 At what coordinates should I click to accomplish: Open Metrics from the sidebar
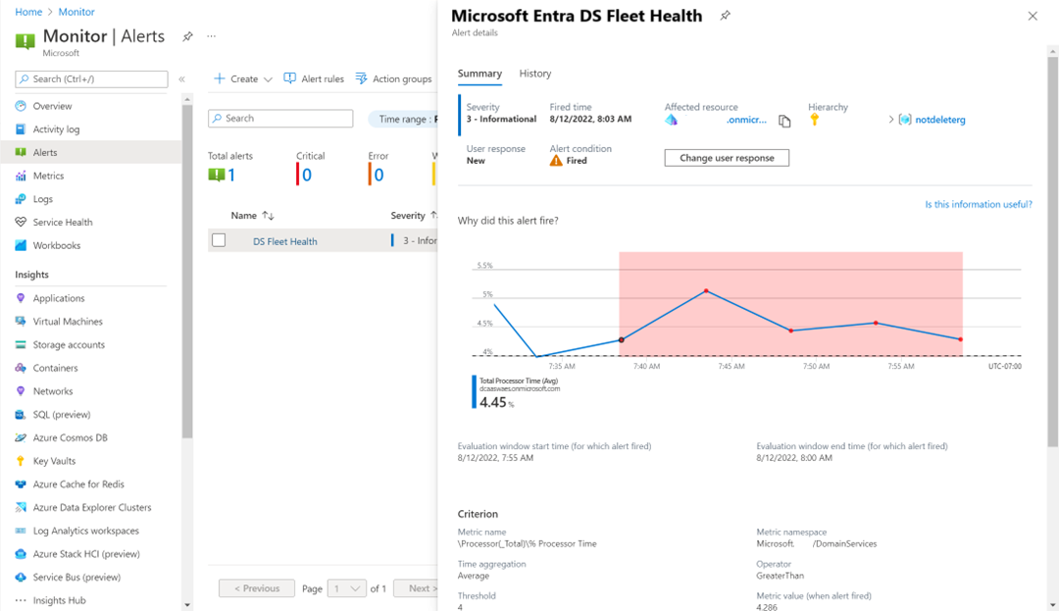click(47, 177)
